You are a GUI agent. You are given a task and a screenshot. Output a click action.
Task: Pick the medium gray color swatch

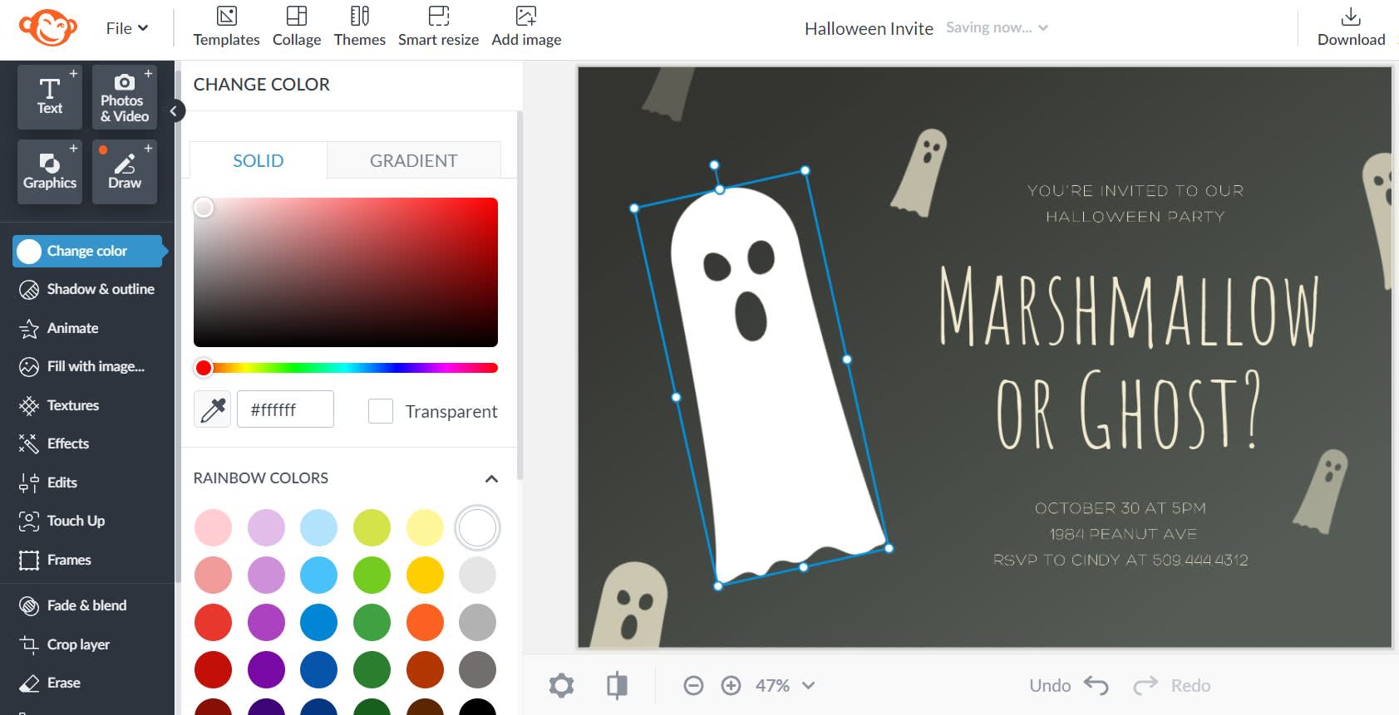pos(477,623)
